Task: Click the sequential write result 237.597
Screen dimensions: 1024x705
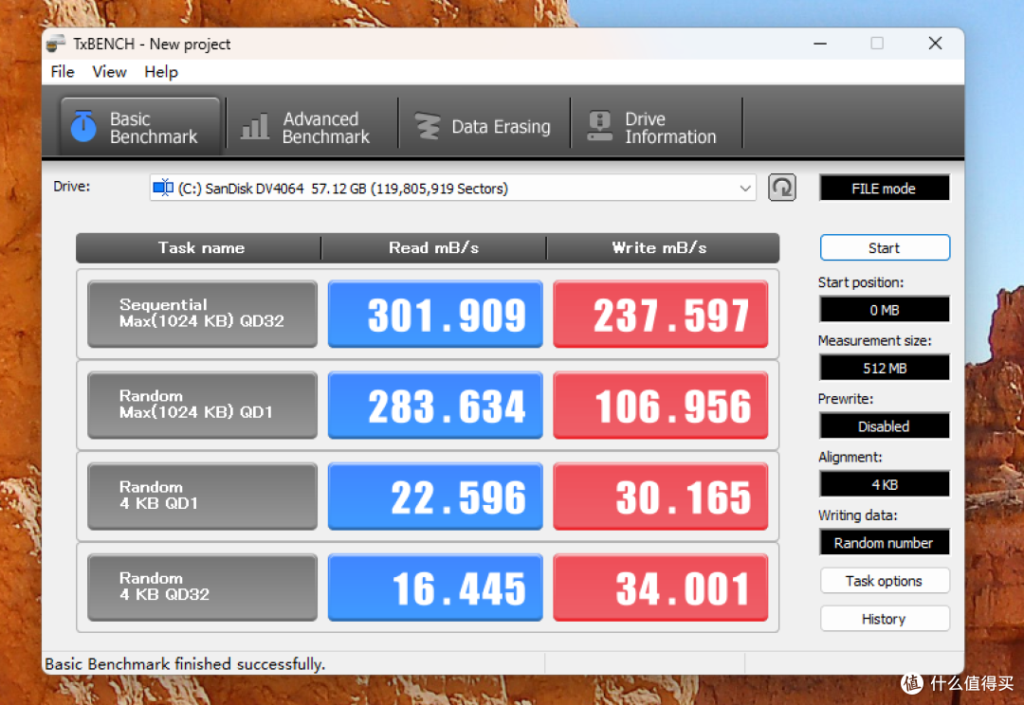Action: pos(660,314)
